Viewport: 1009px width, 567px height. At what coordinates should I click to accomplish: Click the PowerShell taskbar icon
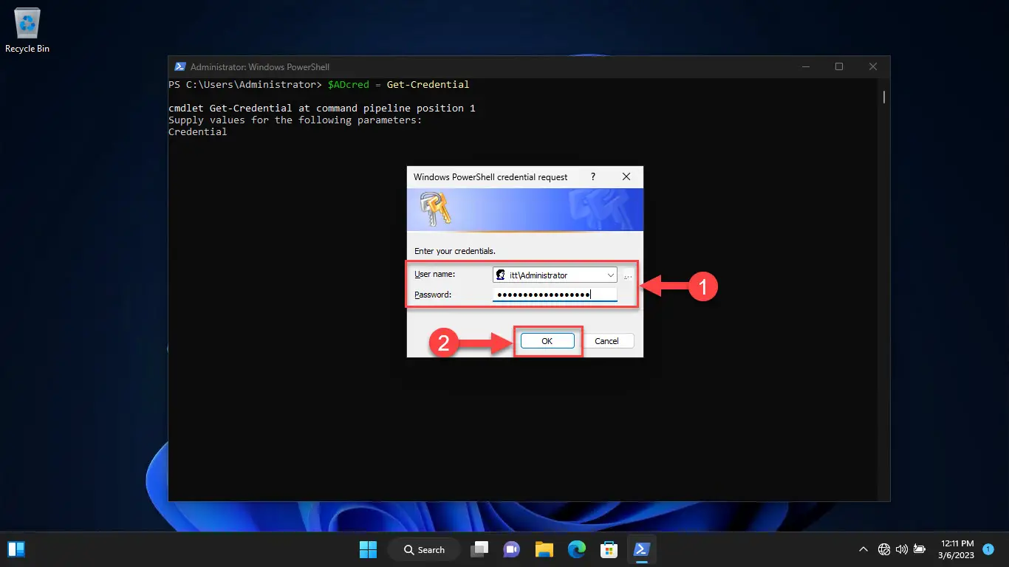pyautogui.click(x=641, y=549)
